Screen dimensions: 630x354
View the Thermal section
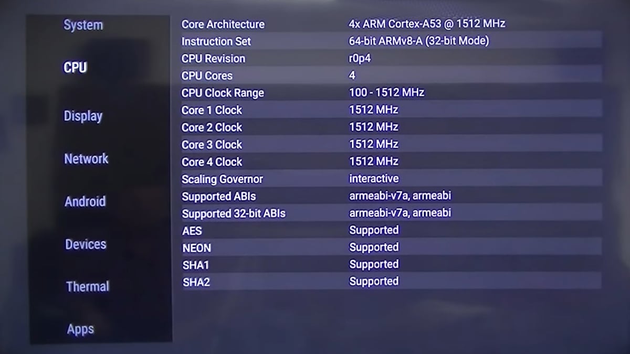87,287
